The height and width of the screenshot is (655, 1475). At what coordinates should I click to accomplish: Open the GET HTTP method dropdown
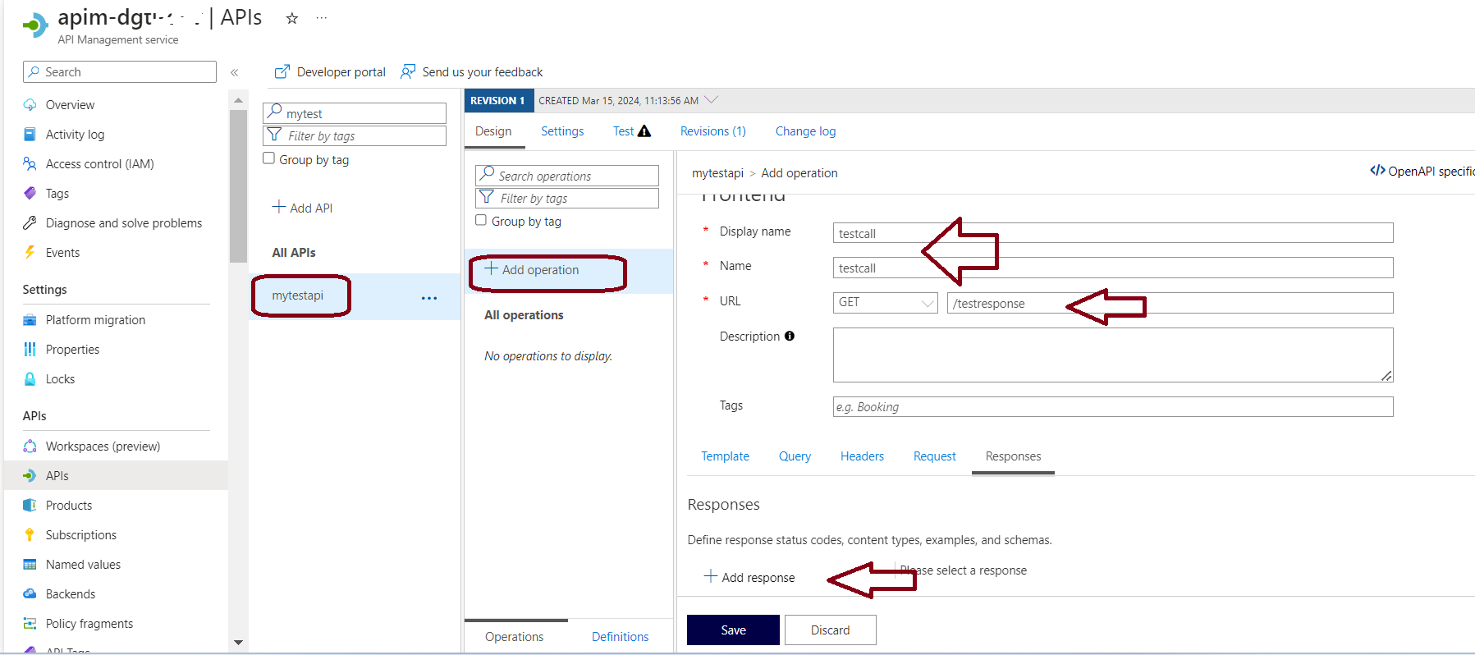click(x=885, y=303)
